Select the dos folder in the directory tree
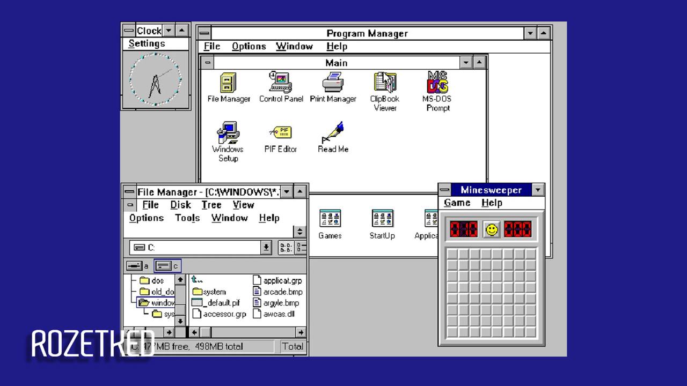The height and width of the screenshot is (386, 687). coord(152,280)
